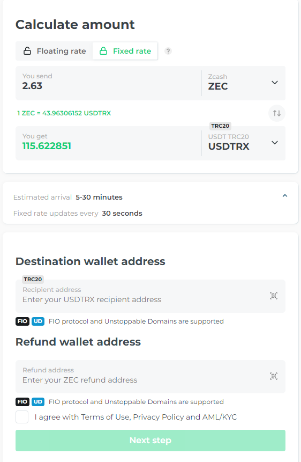The height and width of the screenshot is (462, 301).
Task: Click the 1 ZEC exchange rate text
Action: coord(64,113)
